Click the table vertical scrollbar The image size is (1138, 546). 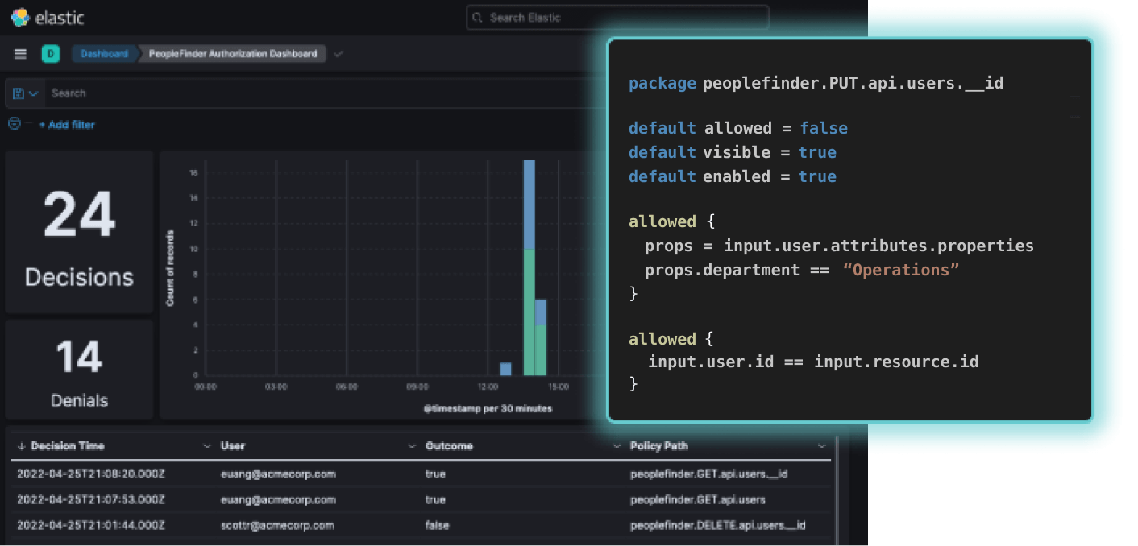(x=836, y=490)
